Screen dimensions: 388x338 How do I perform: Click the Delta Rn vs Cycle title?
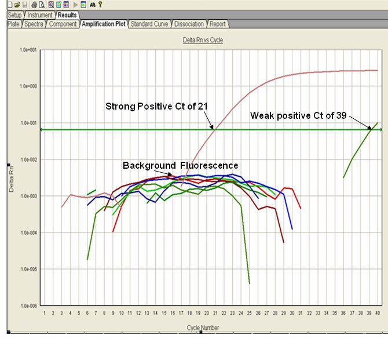click(203, 40)
